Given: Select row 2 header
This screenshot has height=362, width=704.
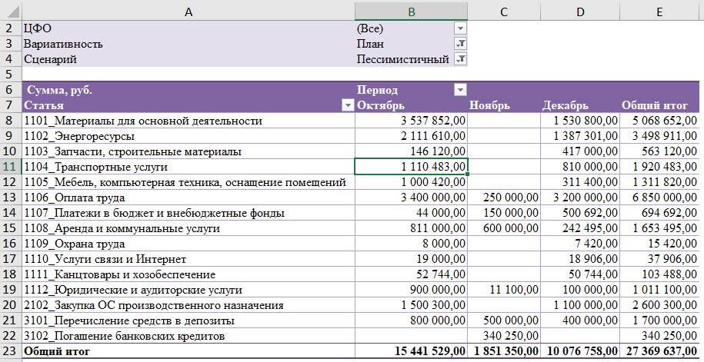Looking at the screenshot, I should pyautogui.click(x=10, y=28).
